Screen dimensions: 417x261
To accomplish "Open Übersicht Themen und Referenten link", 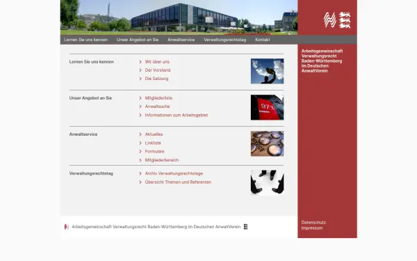I will click(x=178, y=182).
